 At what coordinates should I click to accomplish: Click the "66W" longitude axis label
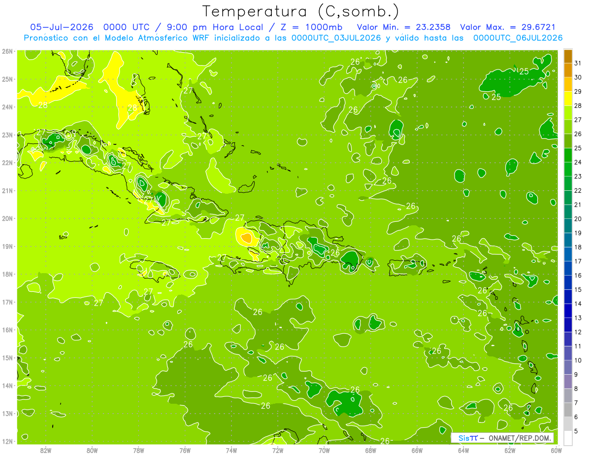pos(417,450)
